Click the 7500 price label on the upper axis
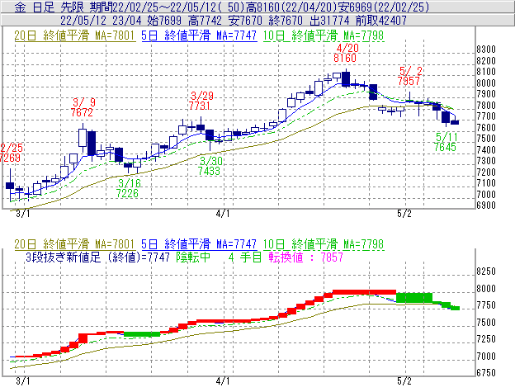Image resolution: width=515 pixels, height=392 pixels. tap(486, 139)
